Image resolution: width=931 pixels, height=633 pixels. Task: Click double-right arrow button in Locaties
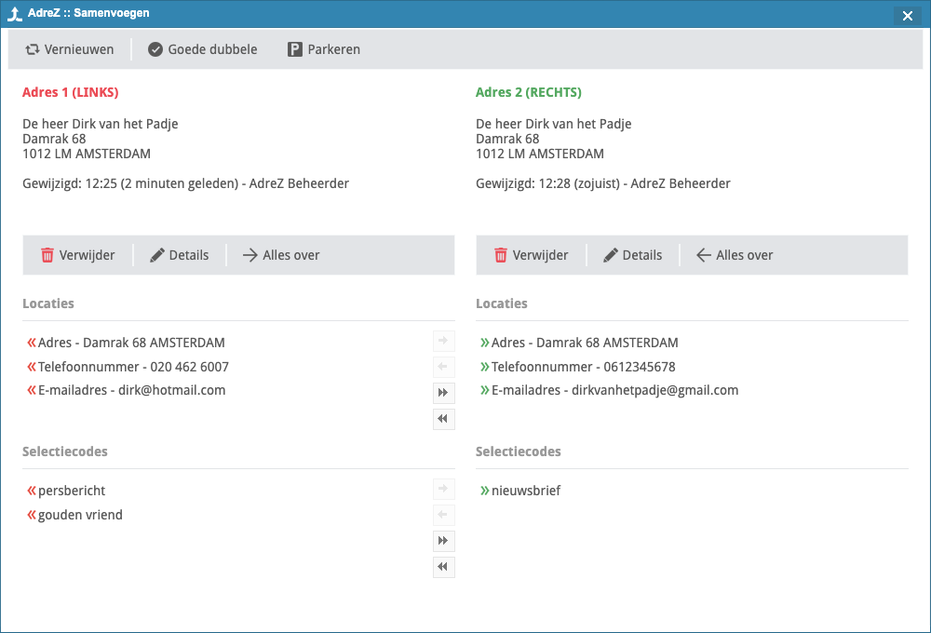point(443,393)
